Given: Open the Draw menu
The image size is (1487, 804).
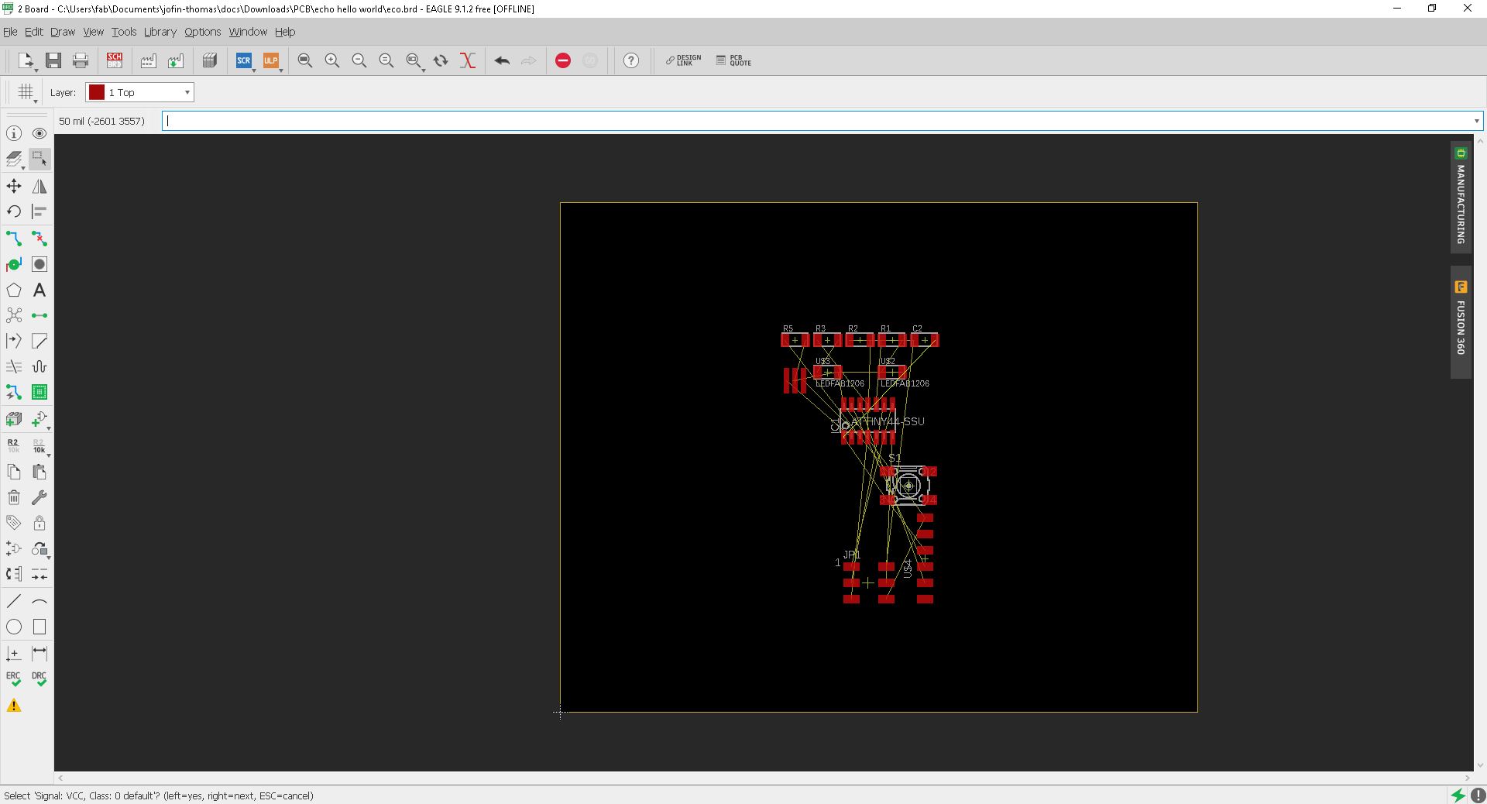Looking at the screenshot, I should [x=63, y=32].
